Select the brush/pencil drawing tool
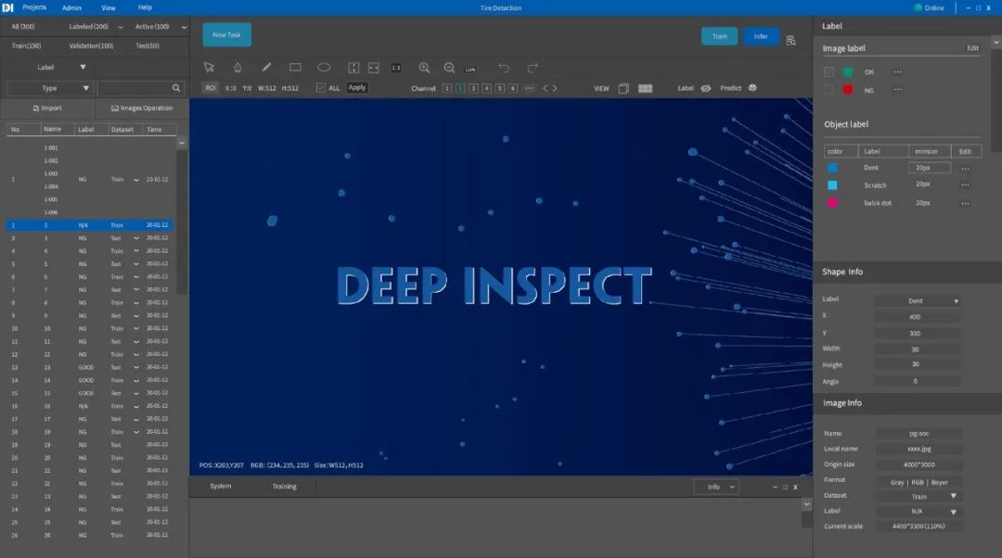The height and width of the screenshot is (558, 1002). pyautogui.click(x=266, y=68)
